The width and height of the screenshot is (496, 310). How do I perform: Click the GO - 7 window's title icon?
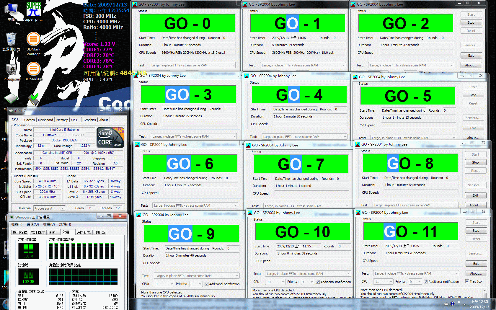[248, 145]
